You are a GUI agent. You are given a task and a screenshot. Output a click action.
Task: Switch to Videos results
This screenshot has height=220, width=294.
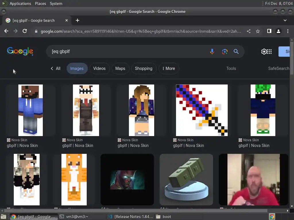(99, 68)
